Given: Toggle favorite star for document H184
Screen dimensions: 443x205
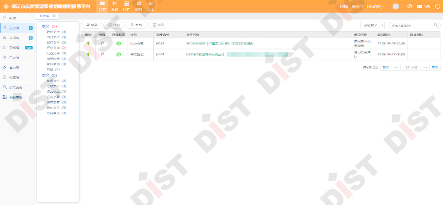Looking at the screenshot, I should pyautogui.click(x=102, y=54).
